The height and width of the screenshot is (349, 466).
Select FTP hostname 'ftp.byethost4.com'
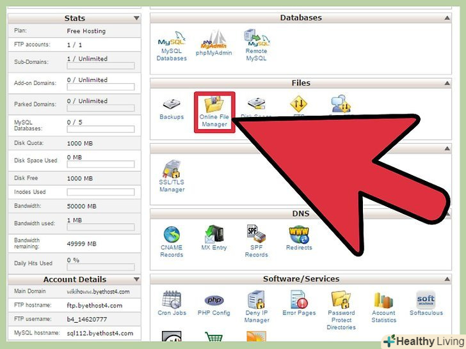pos(95,306)
